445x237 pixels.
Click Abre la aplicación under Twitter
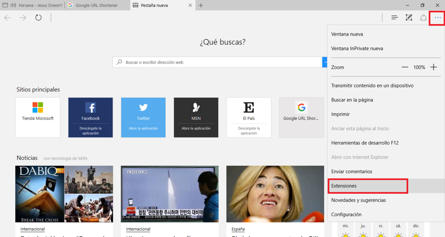coord(143,128)
